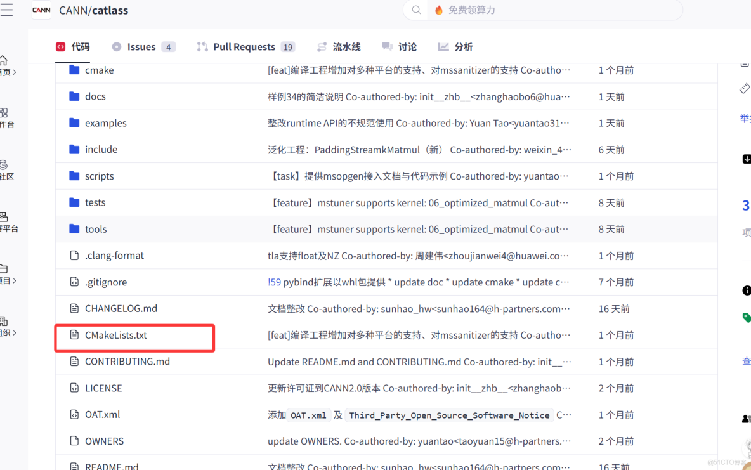Open the hamburger navigation menu

(x=8, y=10)
